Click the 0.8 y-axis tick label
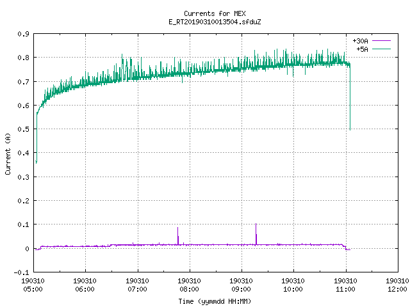 point(23,58)
